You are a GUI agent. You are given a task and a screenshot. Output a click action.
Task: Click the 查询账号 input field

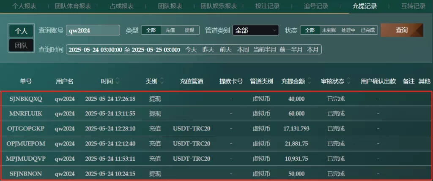pos(93,30)
